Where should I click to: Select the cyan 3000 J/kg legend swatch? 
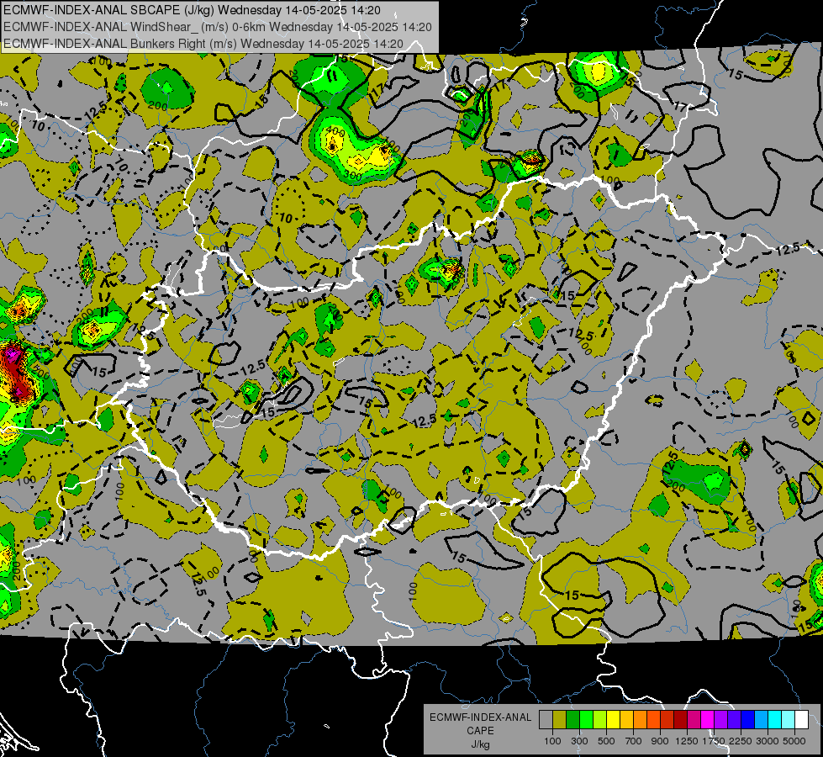[x=774, y=720]
